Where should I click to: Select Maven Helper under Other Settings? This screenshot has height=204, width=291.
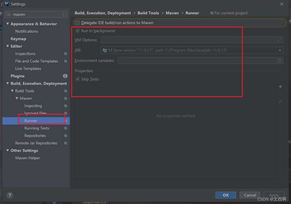[x=28, y=158]
